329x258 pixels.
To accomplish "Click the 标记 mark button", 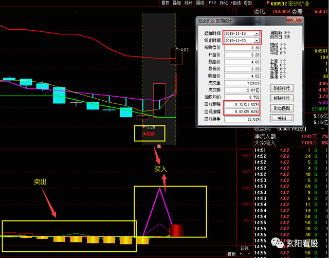I will (224, 3).
